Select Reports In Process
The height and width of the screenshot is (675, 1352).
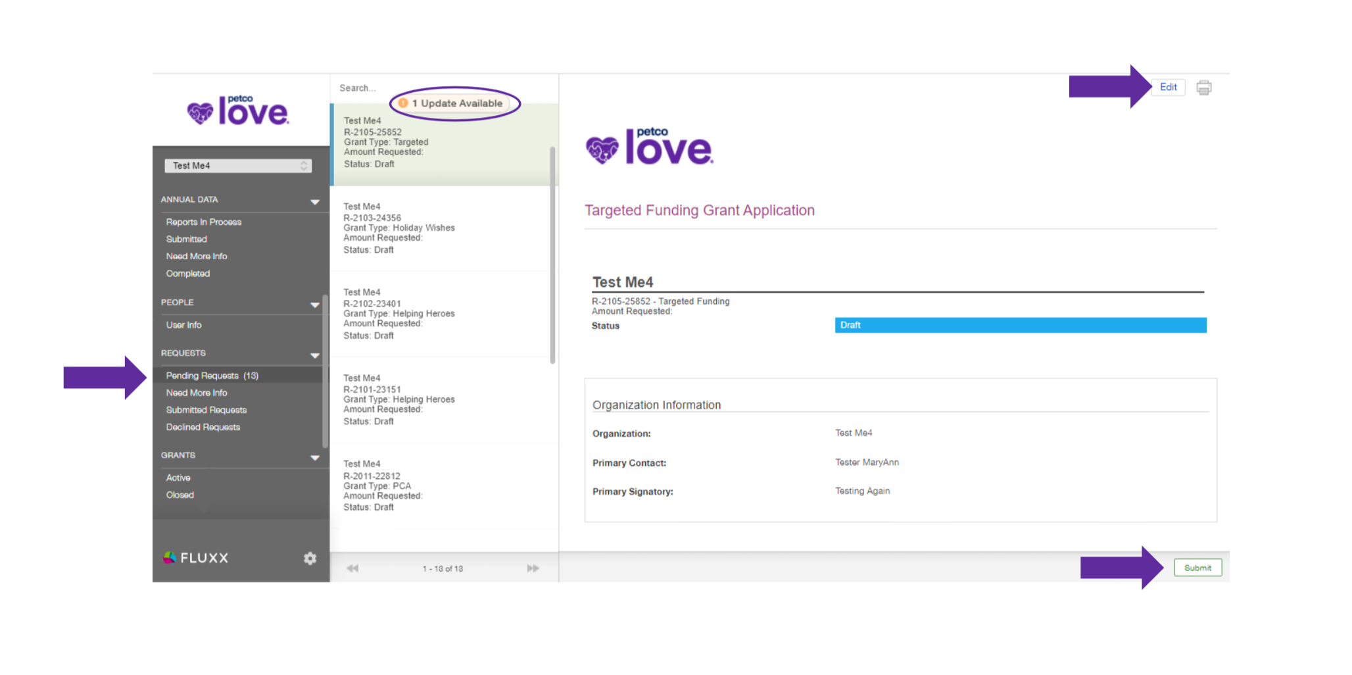point(203,222)
